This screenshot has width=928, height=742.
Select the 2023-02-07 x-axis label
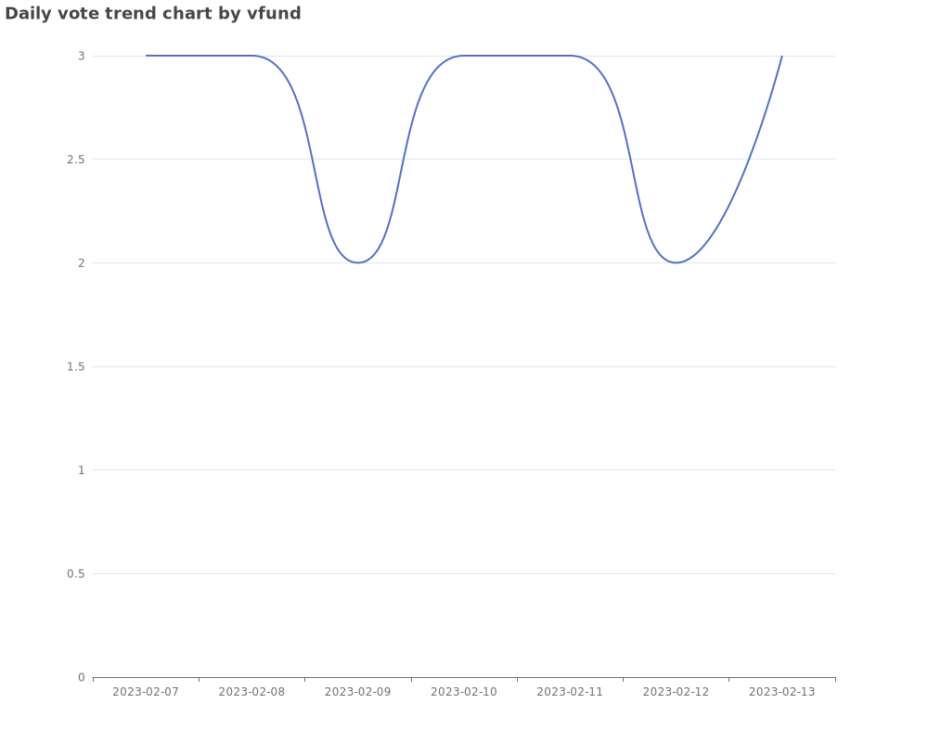pyautogui.click(x=146, y=692)
